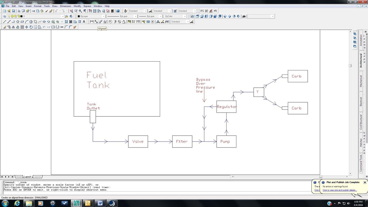Toggle the lock icon for layer 0
The image size is (368, 207).
[x=19, y=16]
